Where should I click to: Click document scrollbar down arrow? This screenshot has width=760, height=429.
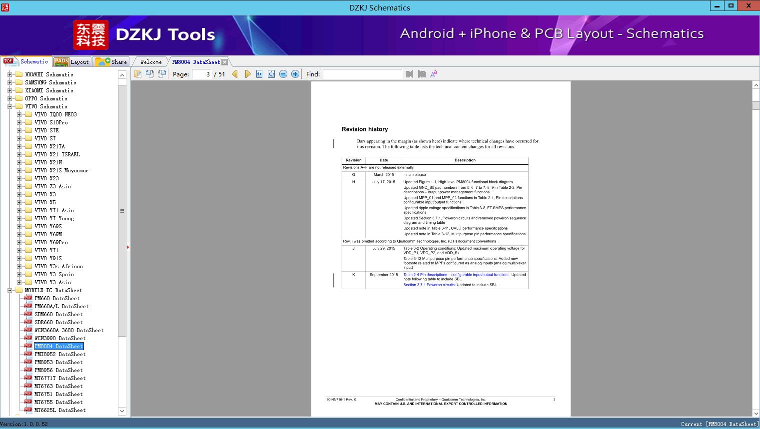[756, 413]
